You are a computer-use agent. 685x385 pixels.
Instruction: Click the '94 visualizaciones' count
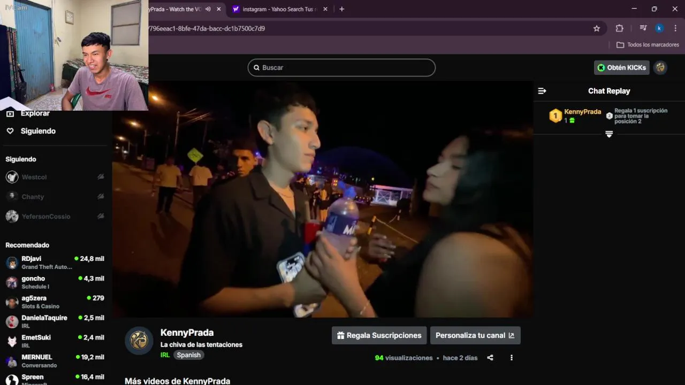404,358
